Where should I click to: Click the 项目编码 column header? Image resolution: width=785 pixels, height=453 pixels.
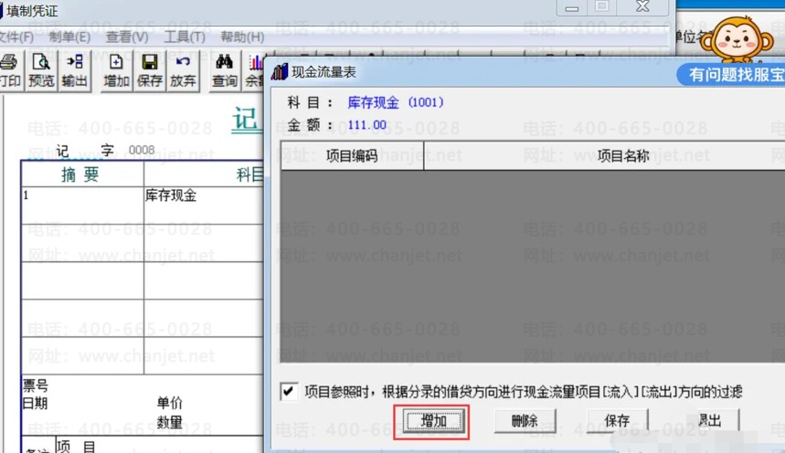pyautogui.click(x=352, y=156)
